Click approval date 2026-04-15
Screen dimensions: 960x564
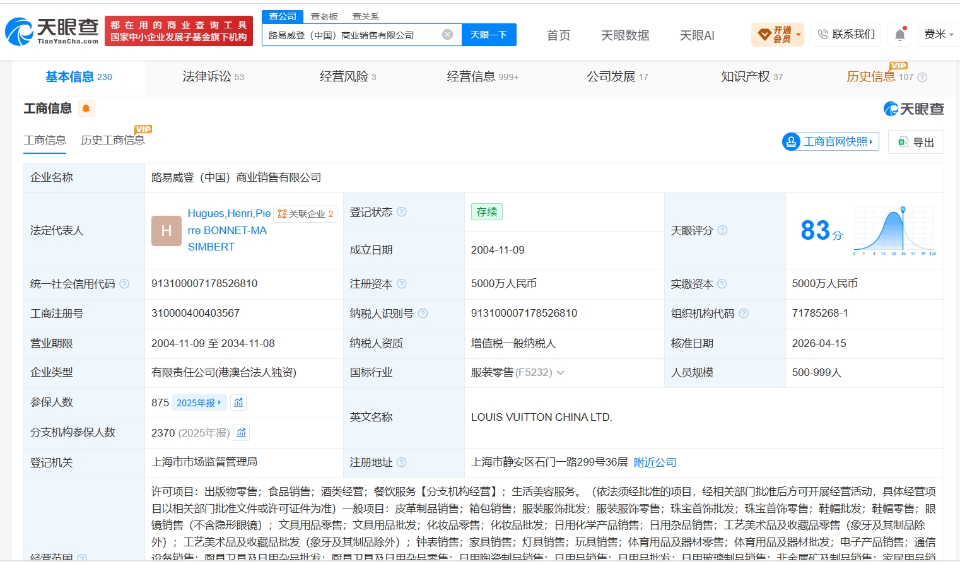[x=819, y=343]
